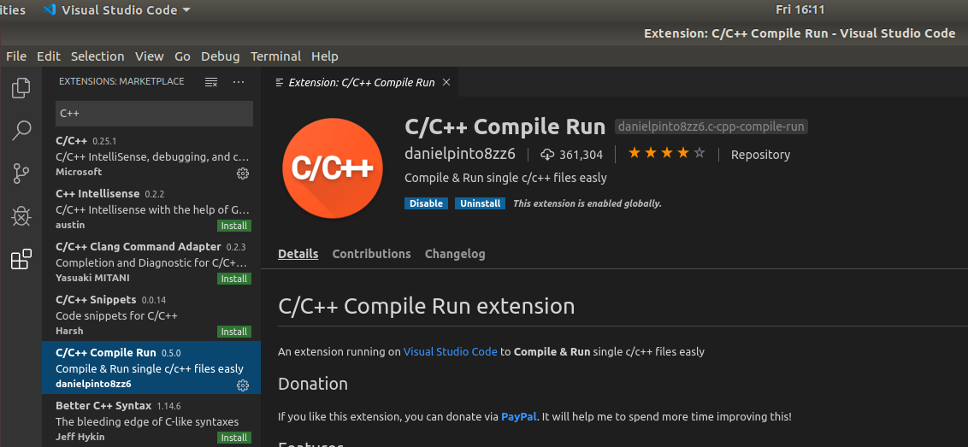968x447 pixels.
Task: Select the Better C++ Syntax 1.14.6 list item
Action: coord(151,421)
